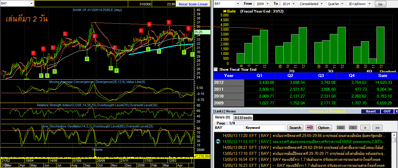Click the 14,625.33 sum cell
The width and height of the screenshot is (398, 168).
(382, 82)
